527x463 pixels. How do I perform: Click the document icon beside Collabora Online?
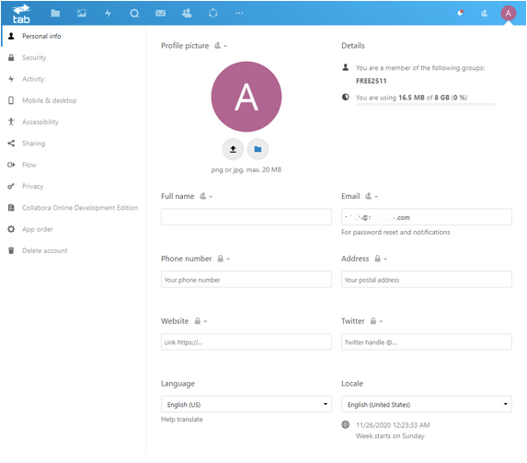click(11, 208)
